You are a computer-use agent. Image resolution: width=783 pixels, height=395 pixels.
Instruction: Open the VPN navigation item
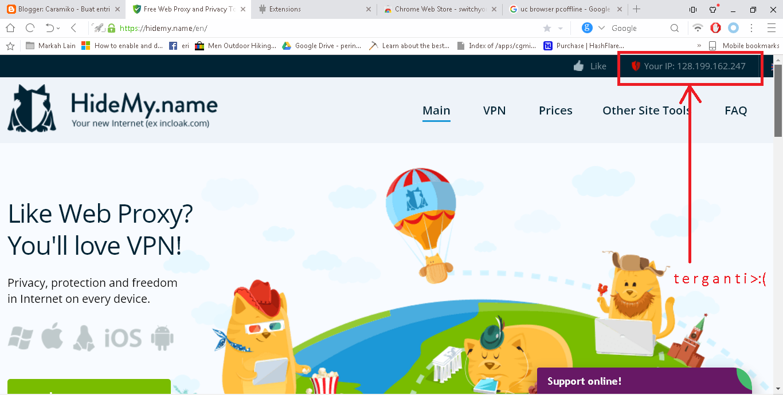494,110
